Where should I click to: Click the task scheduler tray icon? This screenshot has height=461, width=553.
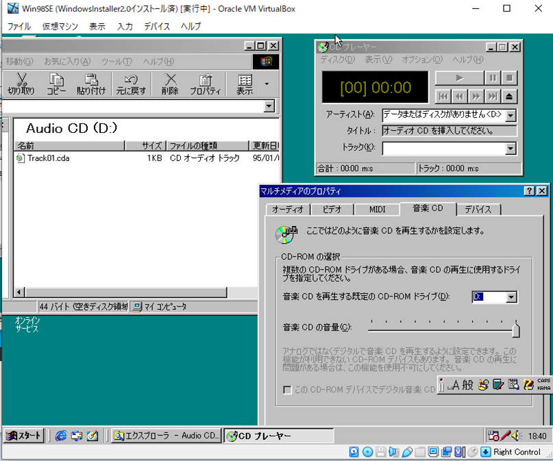coord(493,436)
